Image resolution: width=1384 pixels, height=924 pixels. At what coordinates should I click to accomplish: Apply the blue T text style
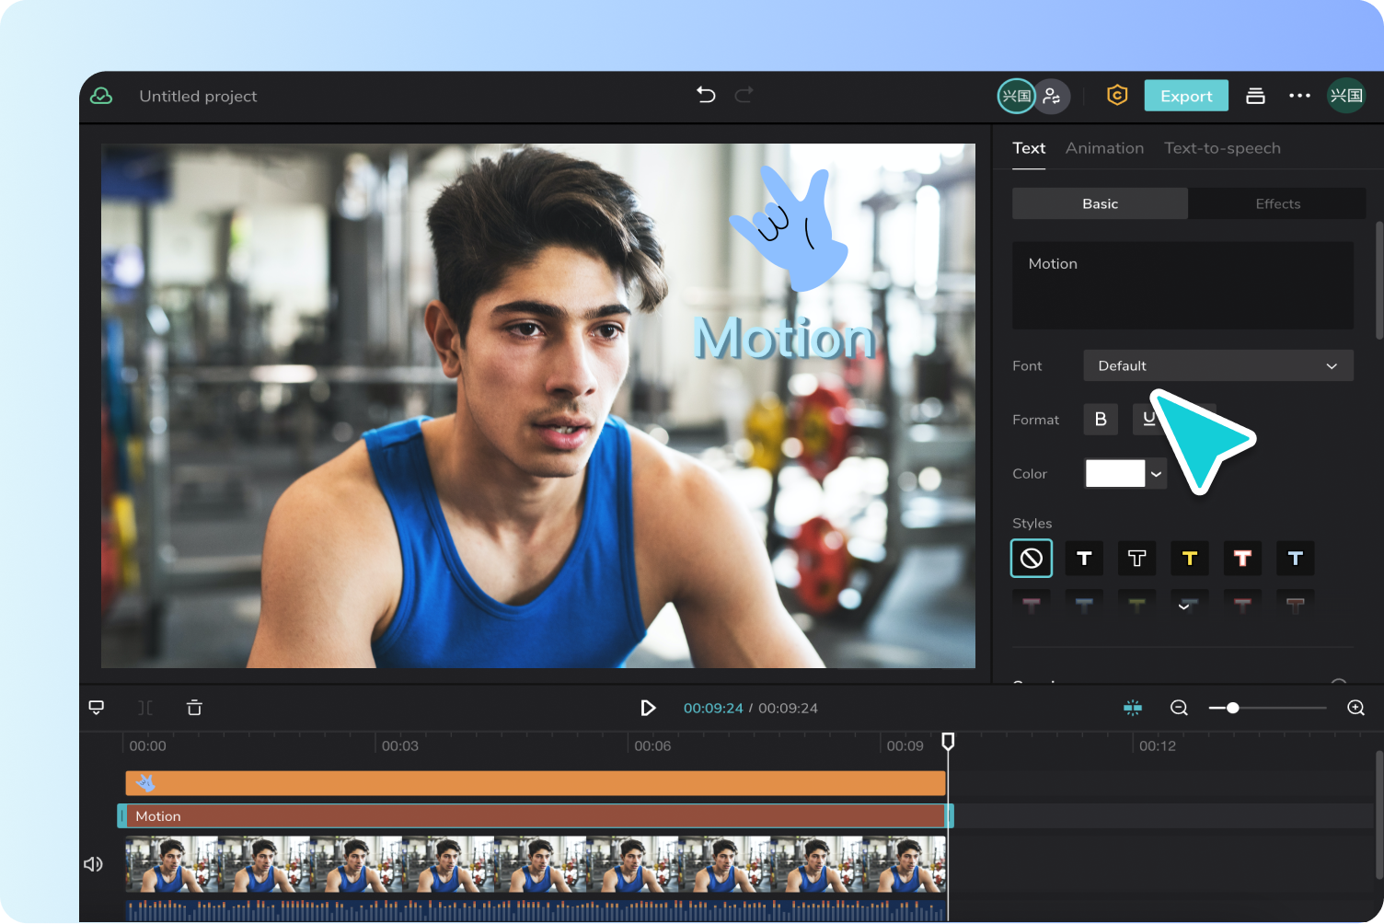(1295, 558)
